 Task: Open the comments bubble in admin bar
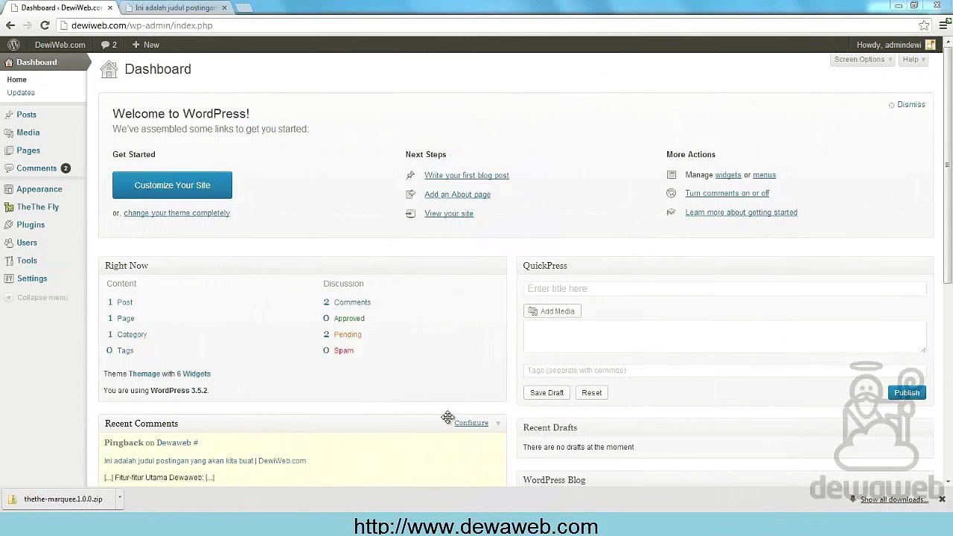(x=109, y=45)
